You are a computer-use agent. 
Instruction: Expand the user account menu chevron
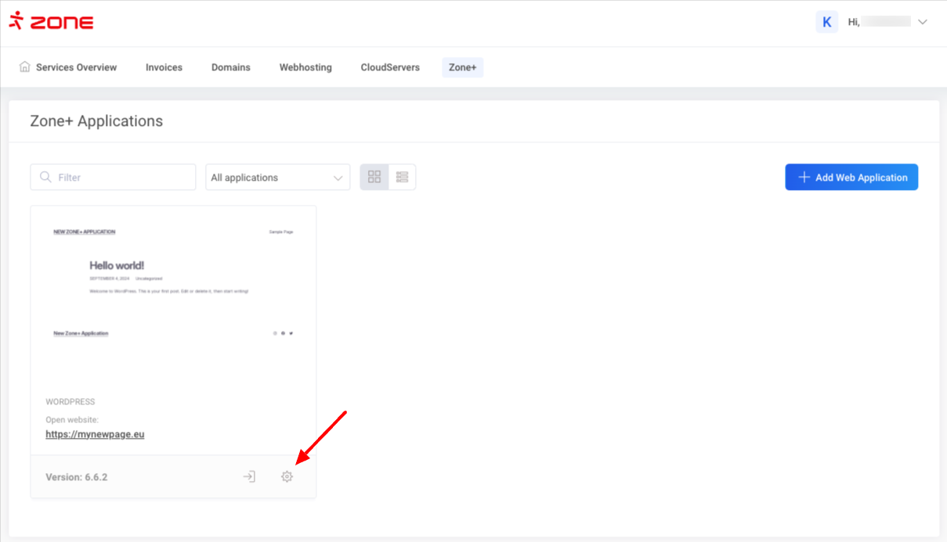pyautogui.click(x=923, y=22)
